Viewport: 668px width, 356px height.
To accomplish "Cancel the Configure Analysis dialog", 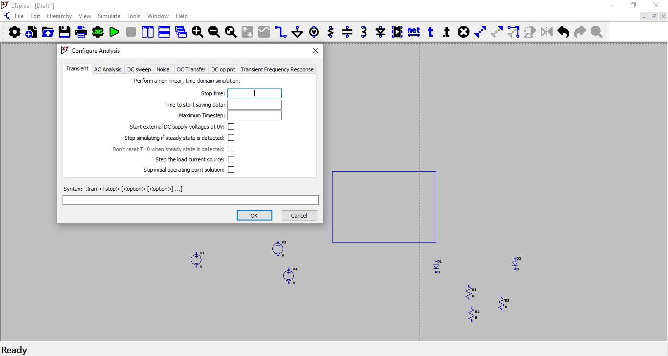I will click(x=299, y=216).
